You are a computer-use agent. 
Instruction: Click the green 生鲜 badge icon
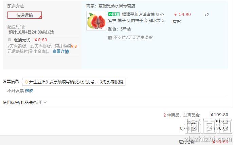(x=114, y=14)
